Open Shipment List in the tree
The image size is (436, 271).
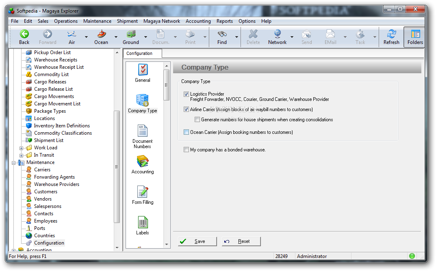pos(49,140)
